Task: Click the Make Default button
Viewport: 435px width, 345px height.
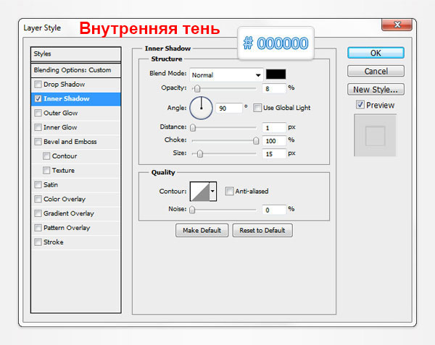Action: (202, 230)
